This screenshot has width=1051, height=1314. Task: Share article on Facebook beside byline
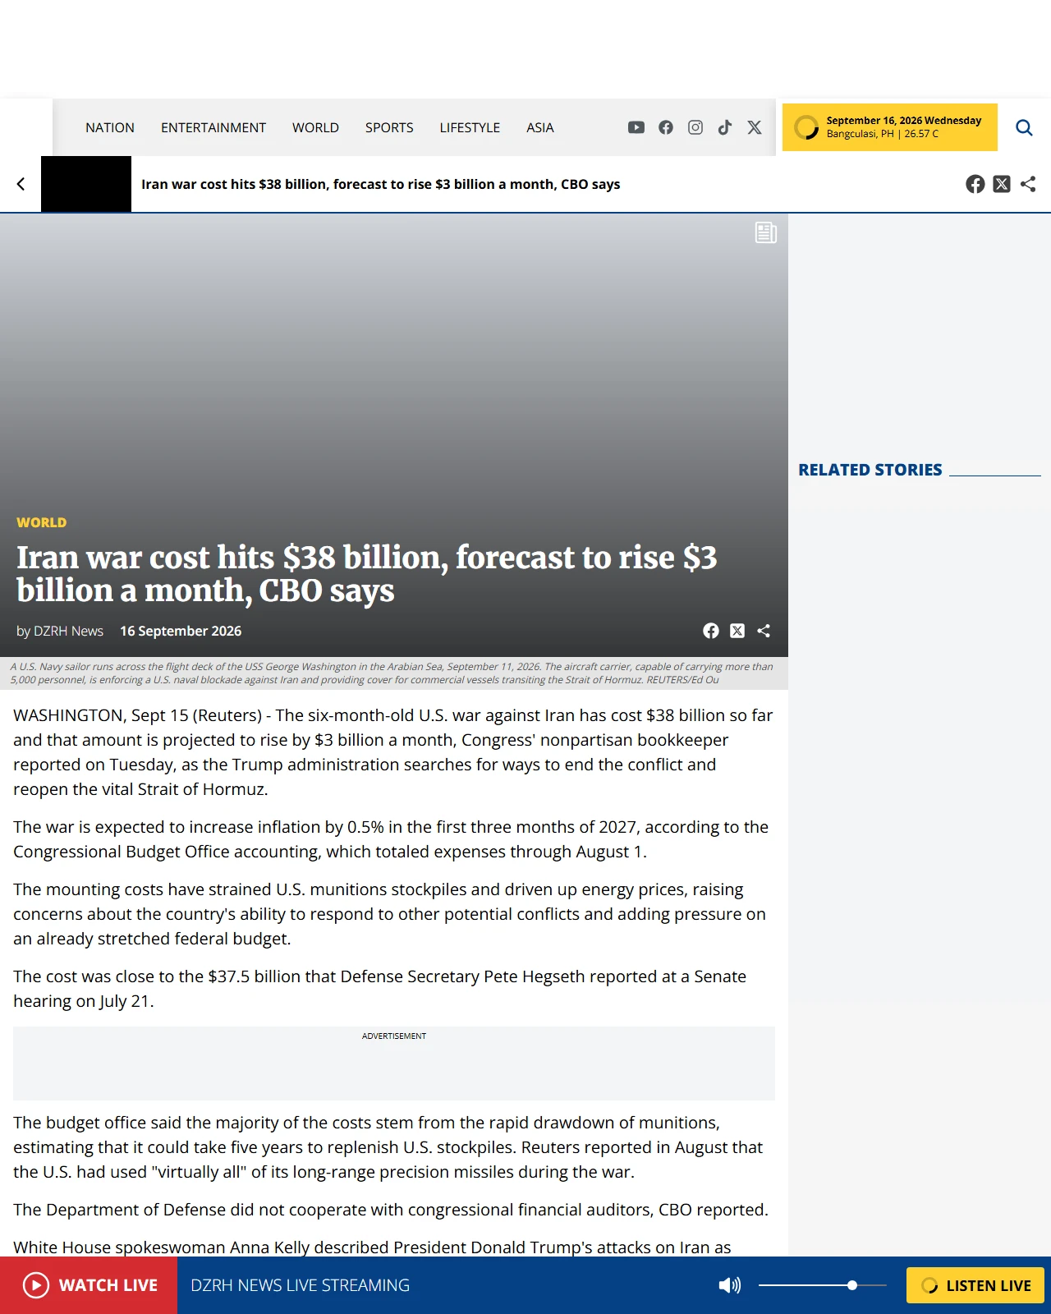[711, 631]
